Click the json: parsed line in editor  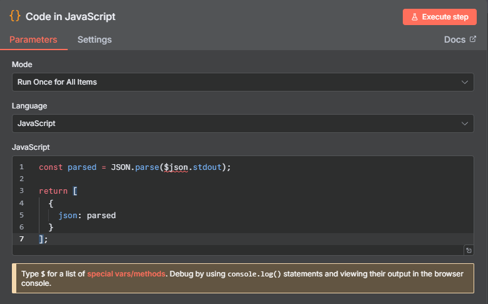[x=87, y=215]
